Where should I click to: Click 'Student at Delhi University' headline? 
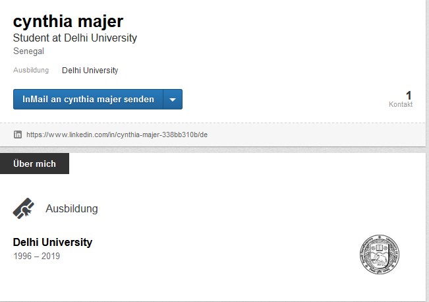point(75,38)
